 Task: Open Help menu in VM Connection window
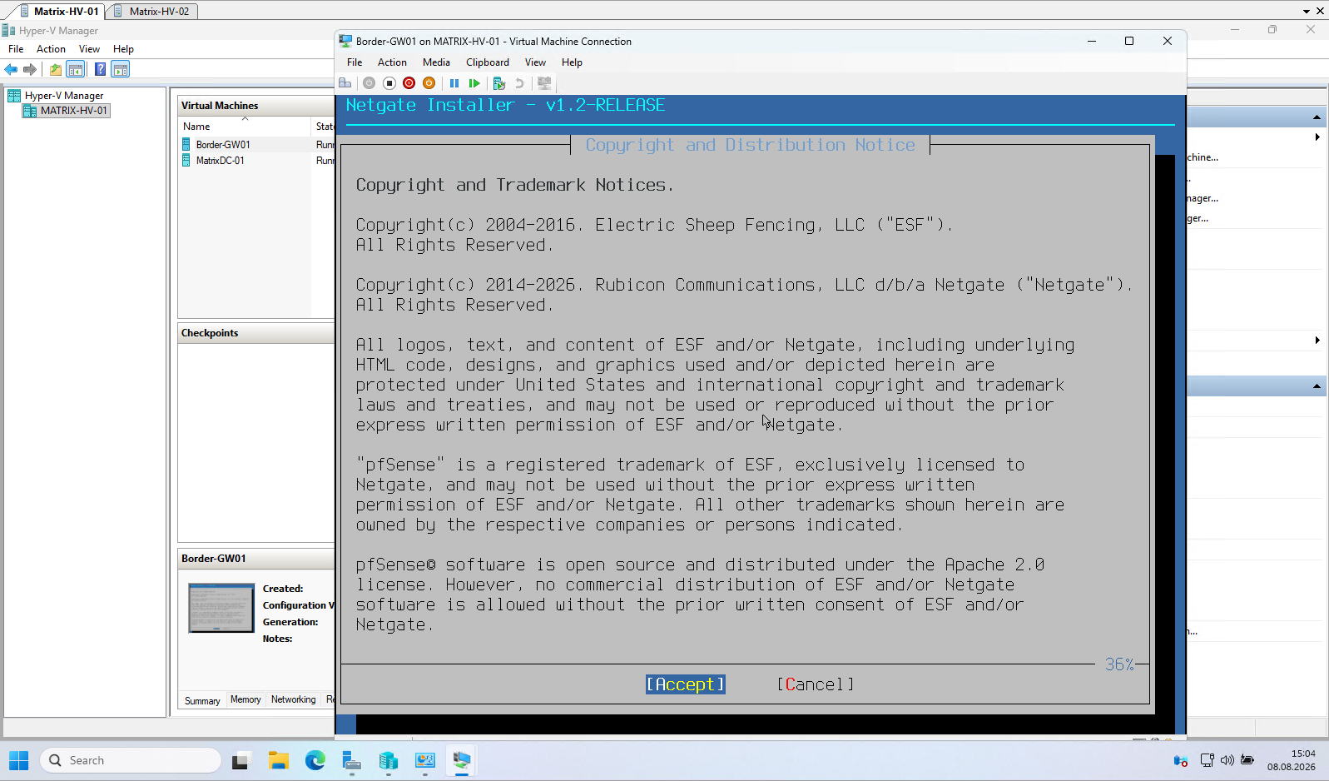tap(572, 62)
